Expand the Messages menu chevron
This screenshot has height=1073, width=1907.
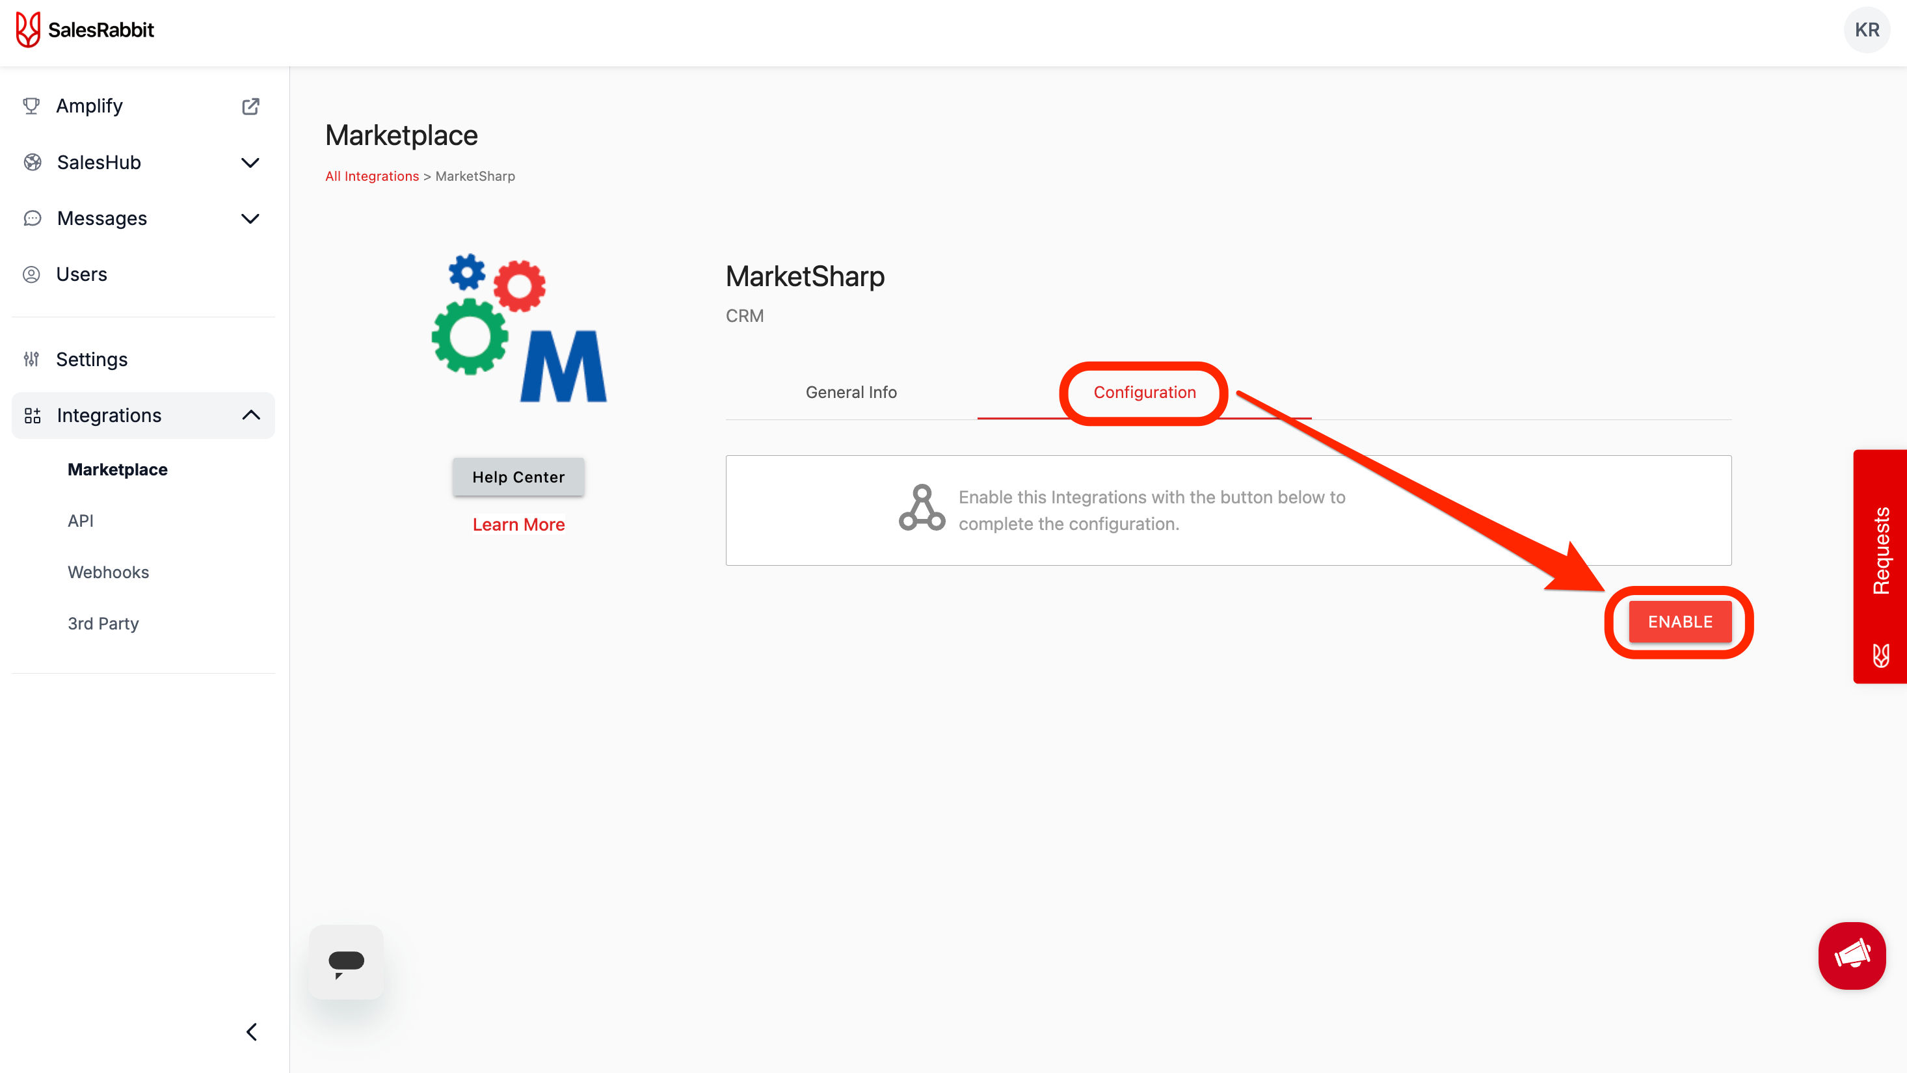[250, 219]
